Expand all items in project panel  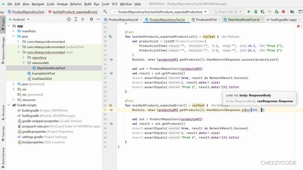[x=76, y=19]
